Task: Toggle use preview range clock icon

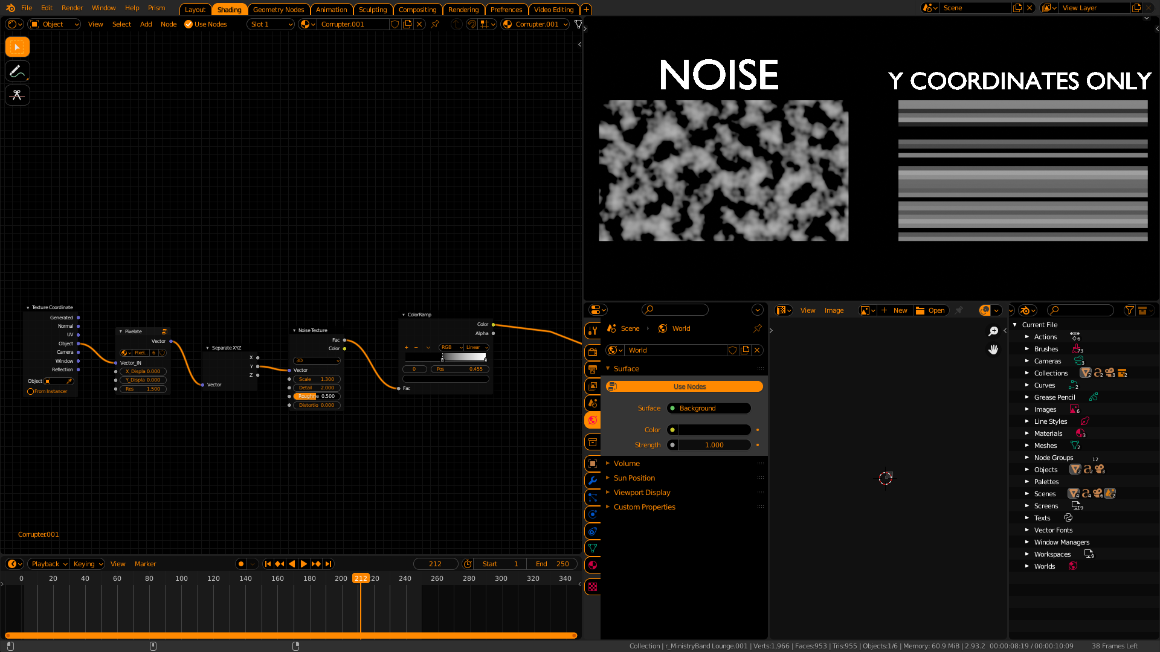Action: (468, 564)
